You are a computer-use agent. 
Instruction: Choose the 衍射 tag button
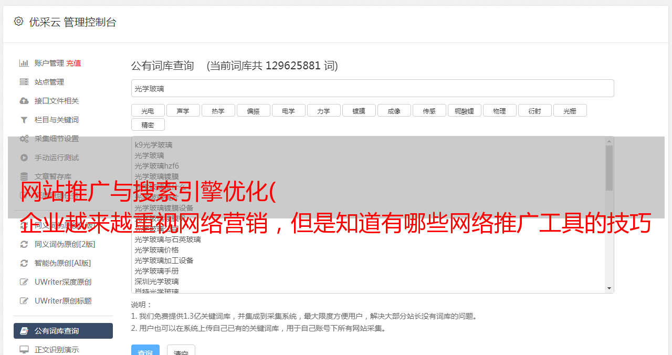click(x=535, y=110)
